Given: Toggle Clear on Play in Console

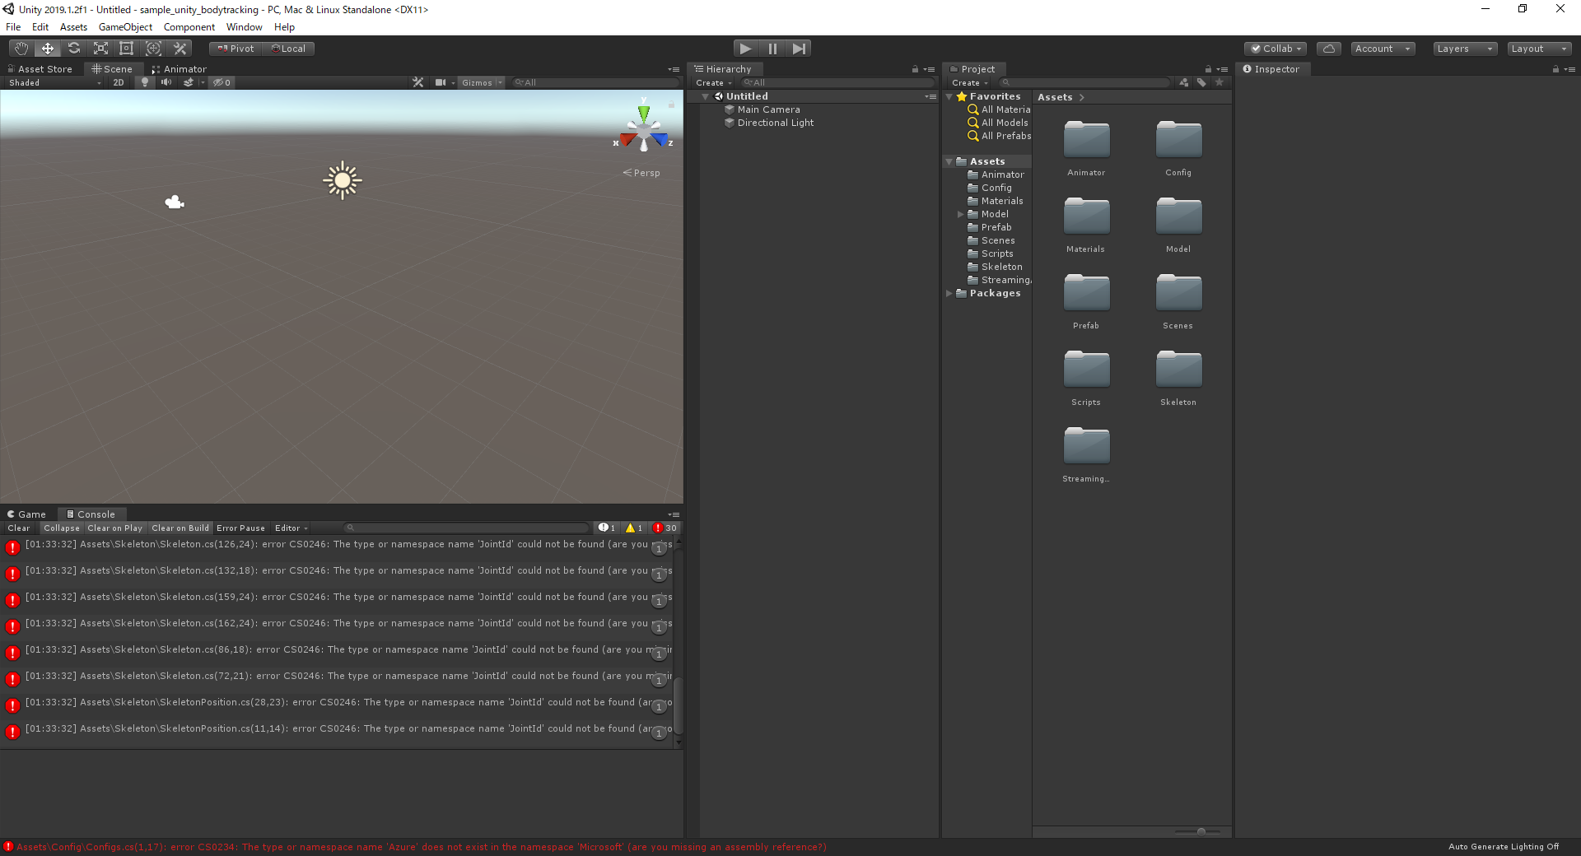Looking at the screenshot, I should [115, 528].
